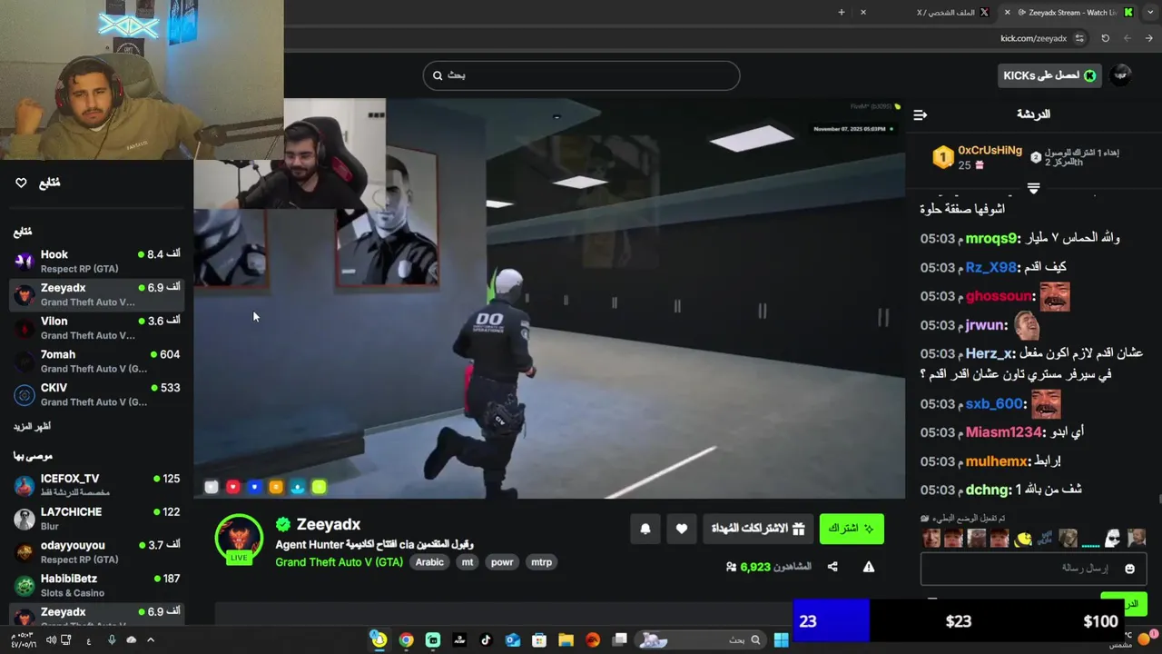Open LA7CHICHE recommended channel
The height and width of the screenshot is (654, 1162).
point(95,519)
